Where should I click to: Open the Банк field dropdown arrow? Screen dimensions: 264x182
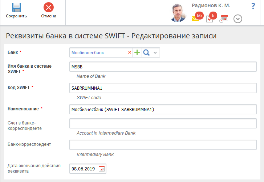point(155,52)
